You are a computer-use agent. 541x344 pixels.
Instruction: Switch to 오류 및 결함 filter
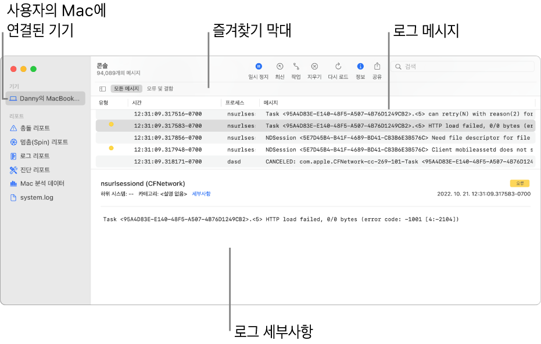tap(160, 89)
